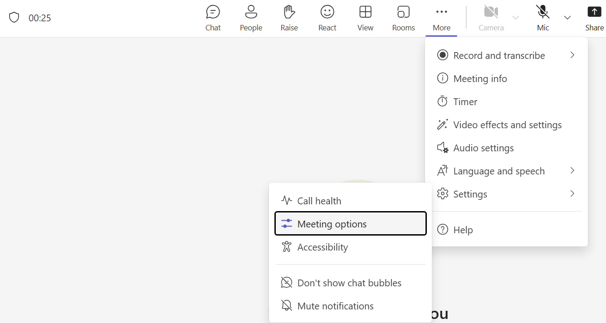Share your screen content

click(594, 18)
